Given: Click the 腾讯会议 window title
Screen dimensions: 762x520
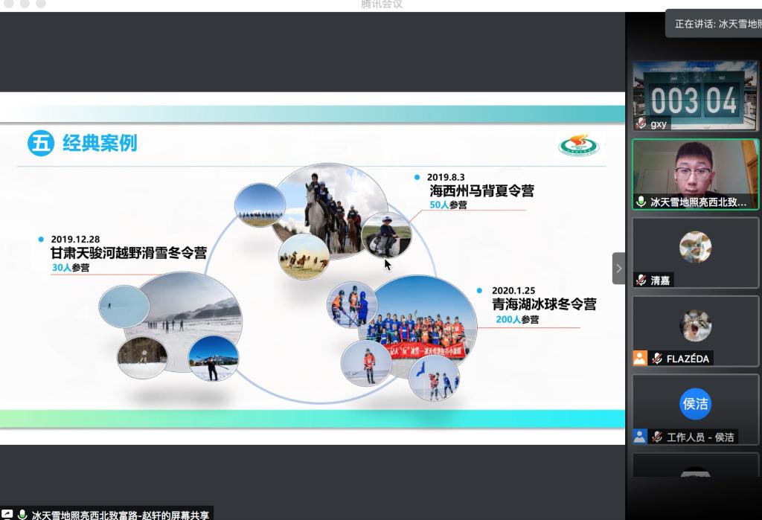Looking at the screenshot, I should (x=381, y=4).
